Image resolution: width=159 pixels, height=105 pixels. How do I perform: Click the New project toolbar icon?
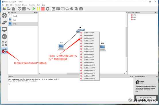click(4, 9)
